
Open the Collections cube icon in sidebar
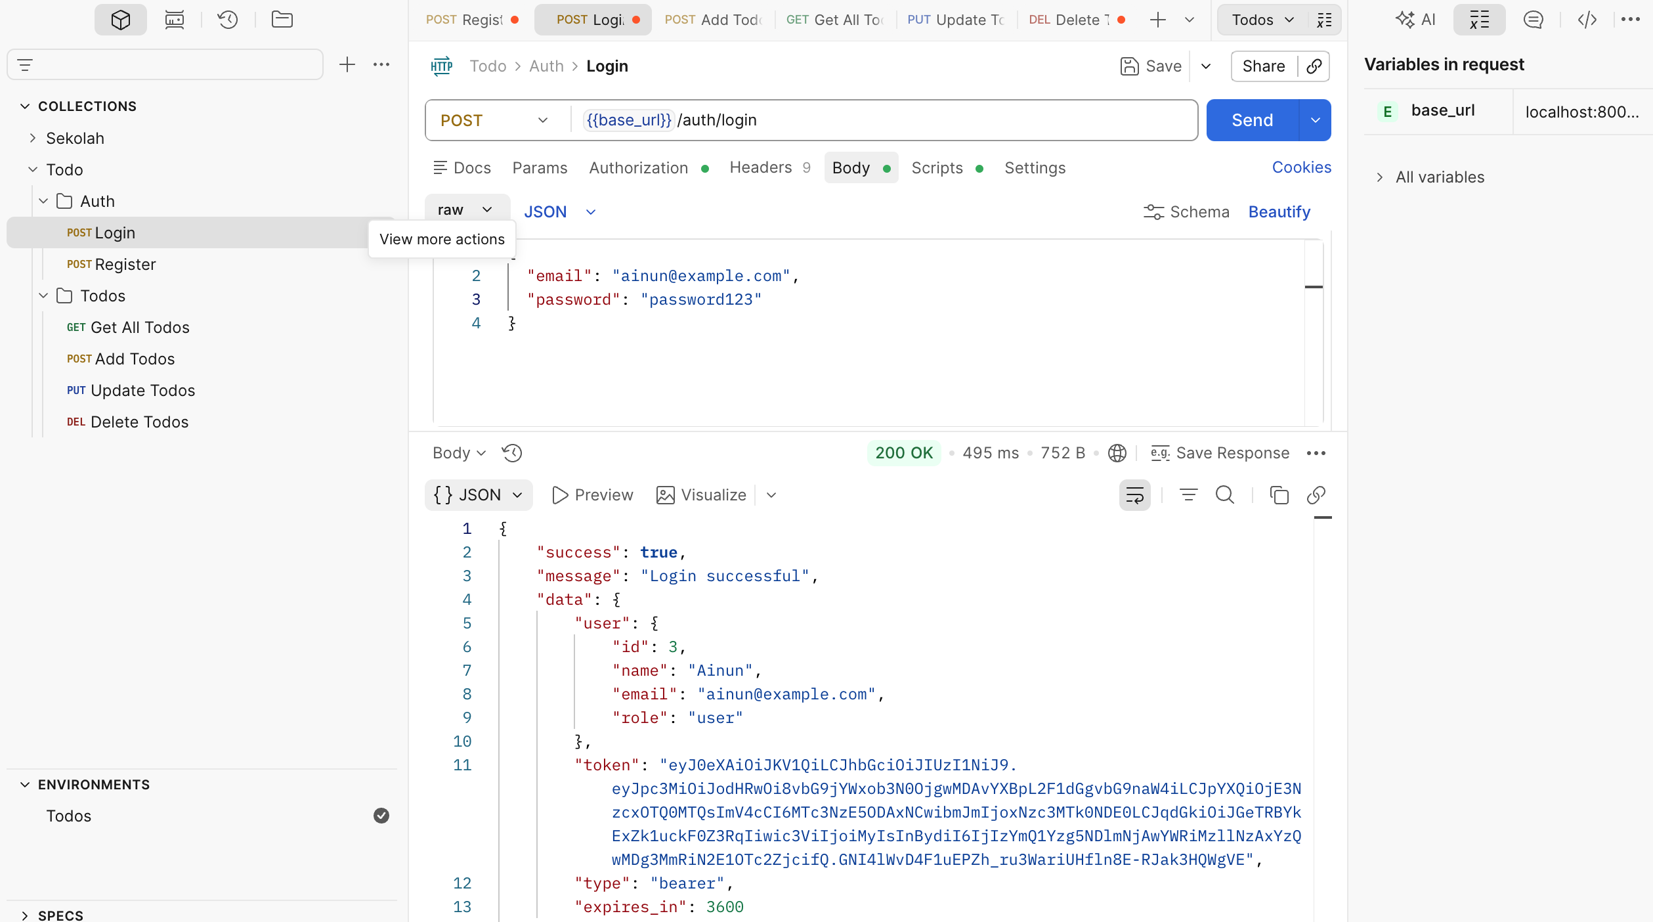[121, 20]
